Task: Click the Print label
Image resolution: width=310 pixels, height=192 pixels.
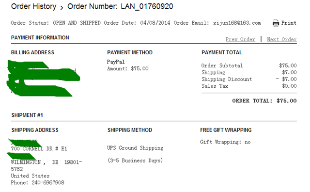Action: 289,23
